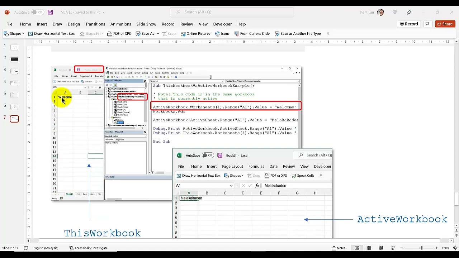The width and height of the screenshot is (459, 258).
Task: Open the Help tab
Action: 241,24
